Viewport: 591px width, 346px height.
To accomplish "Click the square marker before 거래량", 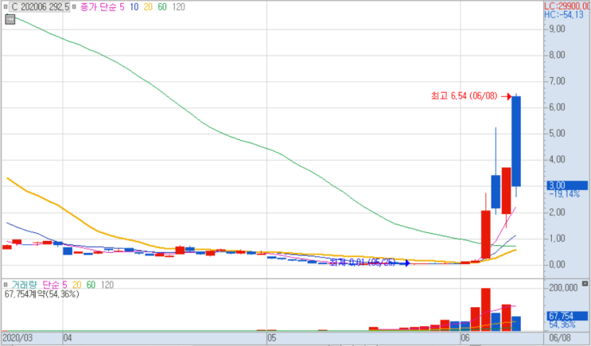I will coord(6,285).
